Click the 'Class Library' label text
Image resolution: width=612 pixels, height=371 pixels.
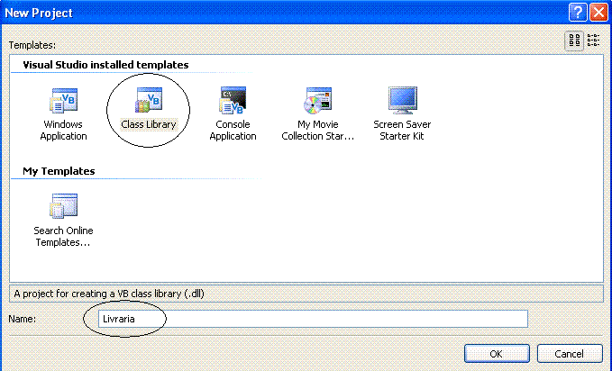click(x=149, y=124)
